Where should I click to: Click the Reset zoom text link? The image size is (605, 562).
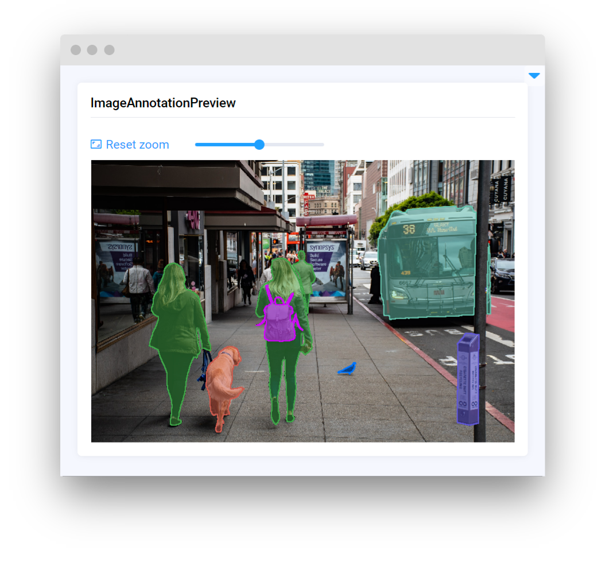[x=137, y=145]
